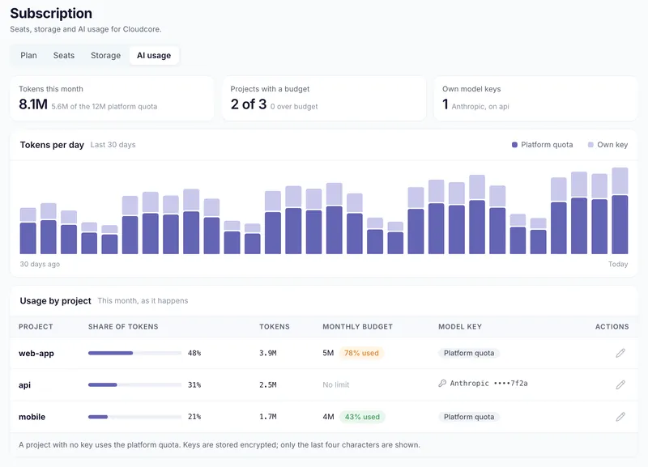Switch to the Plan tab
Image resolution: width=648 pixels, height=467 pixels.
[28, 55]
